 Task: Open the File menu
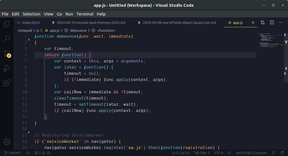click(x=5, y=14)
